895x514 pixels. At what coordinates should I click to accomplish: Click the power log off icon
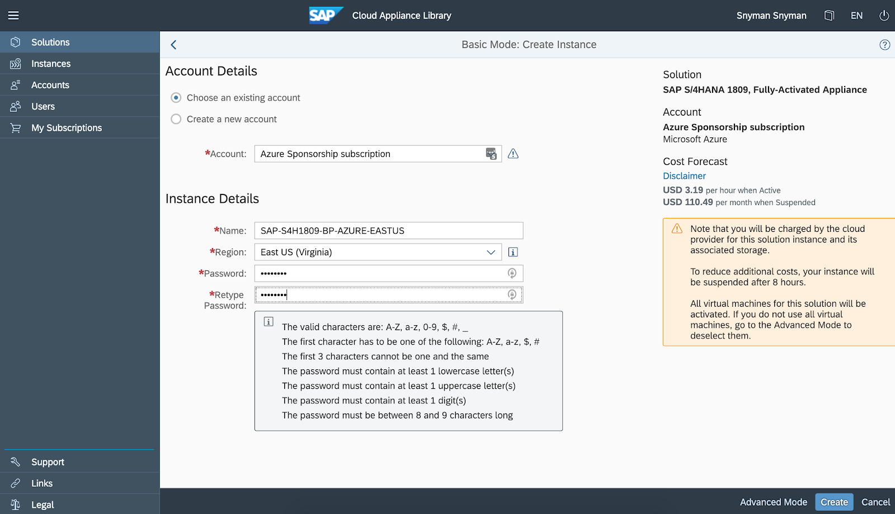coord(884,16)
